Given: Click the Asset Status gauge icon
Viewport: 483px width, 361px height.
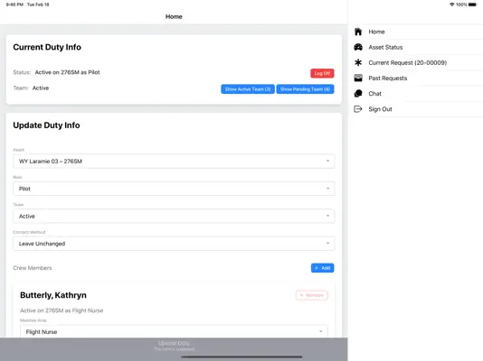Looking at the screenshot, I should (x=358, y=47).
